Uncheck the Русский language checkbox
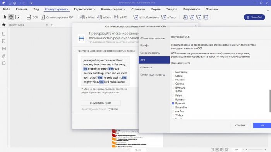 173,104
